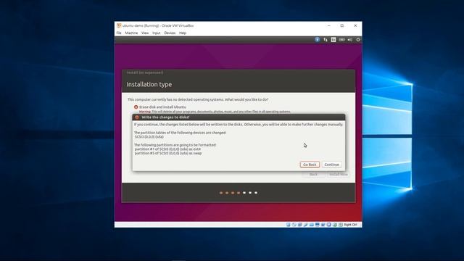Viewport: 464px width, 261px height.
Task: Click the green mouse integration status icon
Action: pyautogui.click(x=335, y=225)
